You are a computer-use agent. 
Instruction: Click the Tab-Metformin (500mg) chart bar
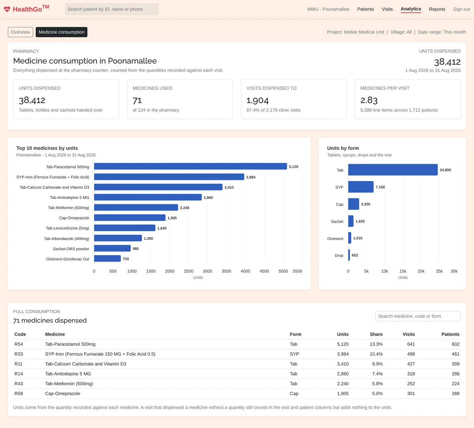point(136,207)
